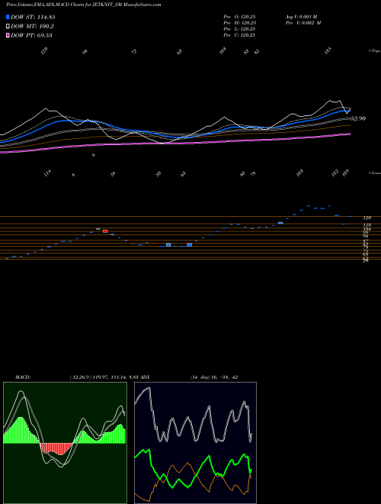
Task: Click the '<Lows' label at right edge
Action: [375, 173]
